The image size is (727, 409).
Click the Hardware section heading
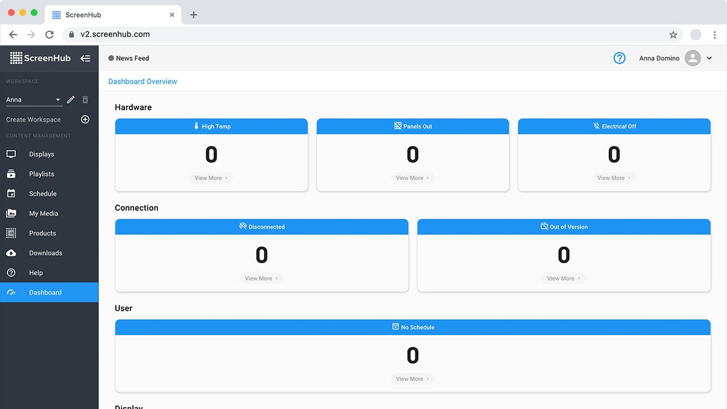click(133, 107)
